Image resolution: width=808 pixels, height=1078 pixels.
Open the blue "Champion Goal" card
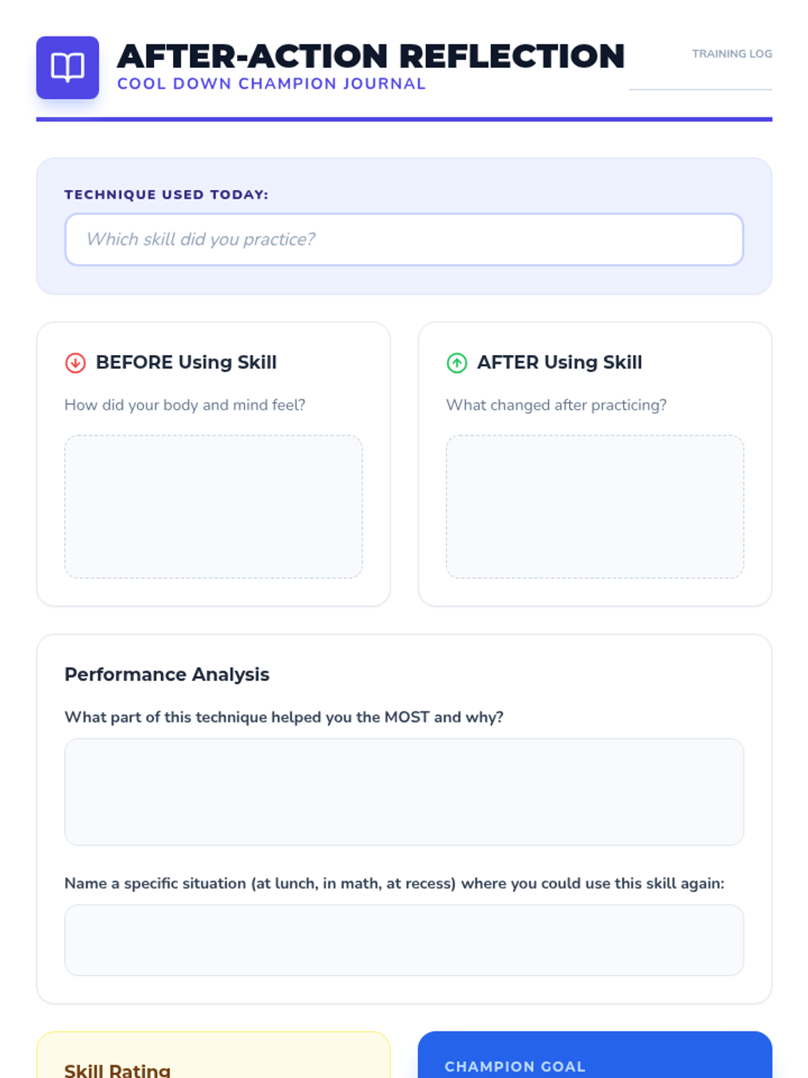point(595,1058)
